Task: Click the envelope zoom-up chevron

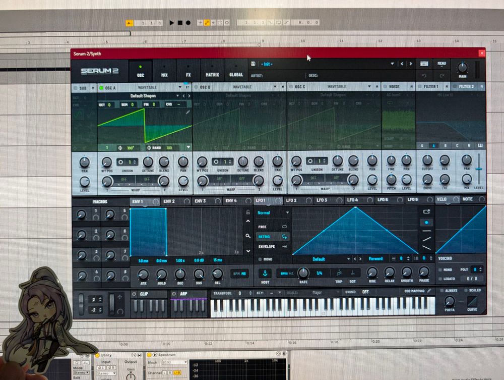Action: (x=248, y=221)
